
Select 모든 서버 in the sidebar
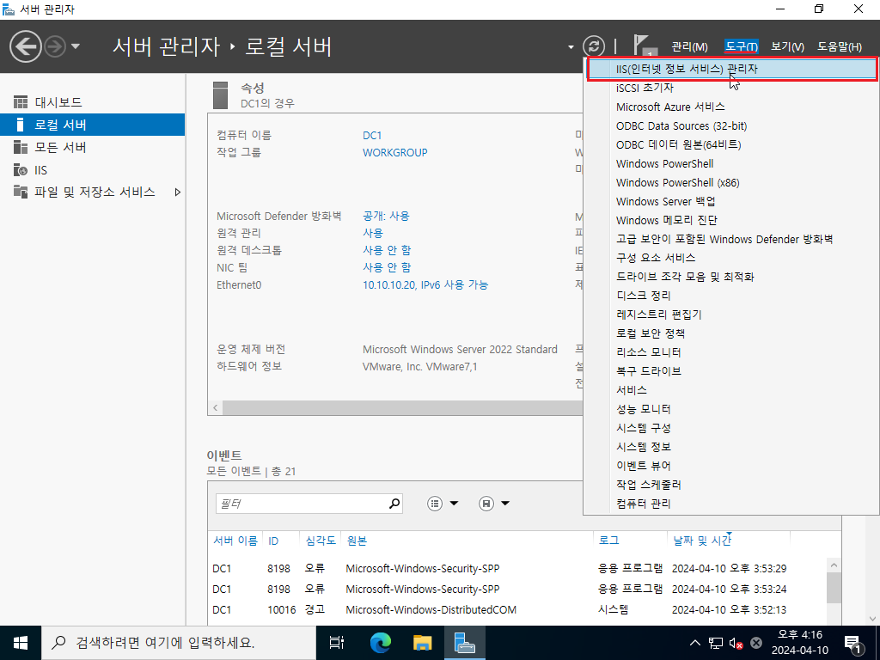(x=92, y=147)
